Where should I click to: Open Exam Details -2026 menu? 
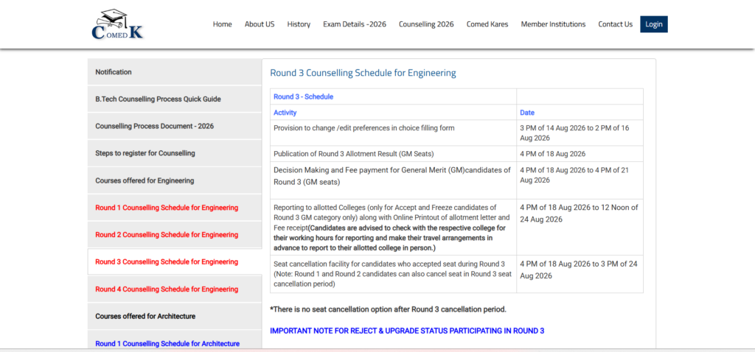coord(355,24)
